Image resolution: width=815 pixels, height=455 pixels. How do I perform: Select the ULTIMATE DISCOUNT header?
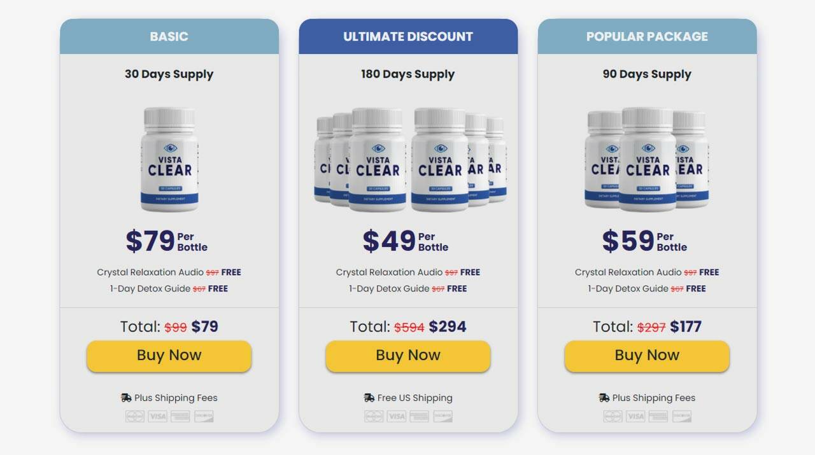click(x=408, y=36)
